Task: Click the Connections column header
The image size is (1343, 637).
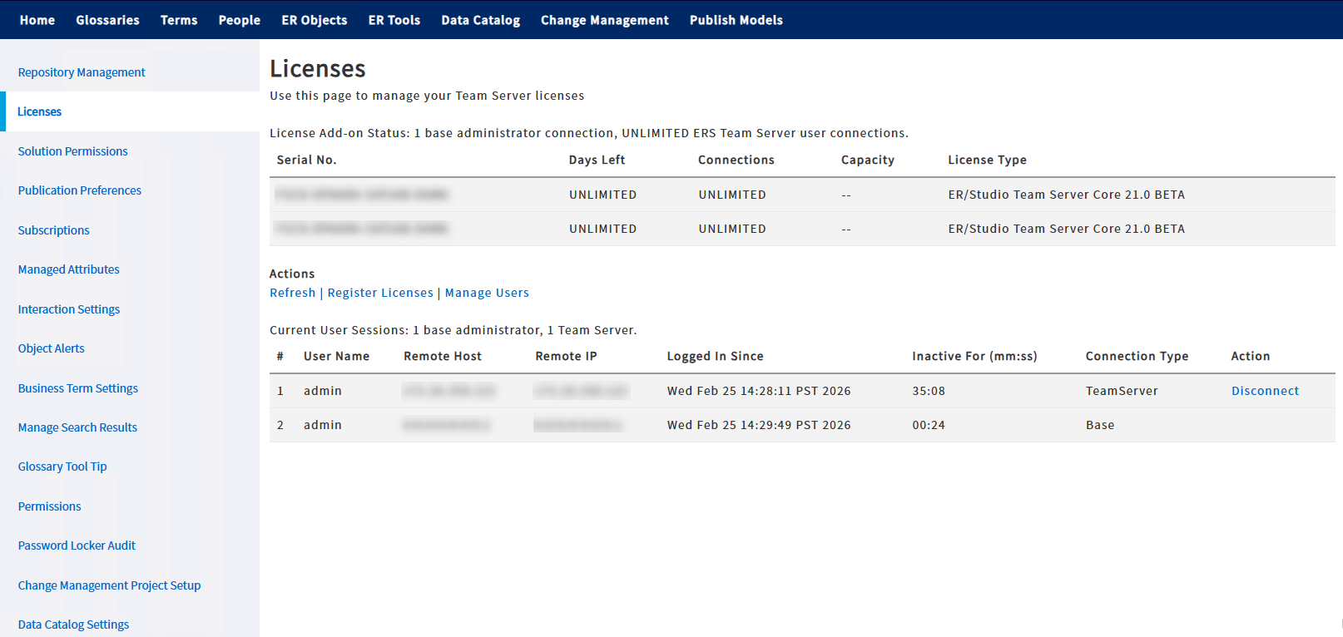Action: point(736,160)
